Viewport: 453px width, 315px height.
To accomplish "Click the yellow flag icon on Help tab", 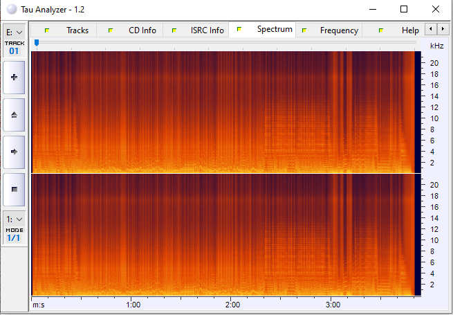I will tap(381, 30).
